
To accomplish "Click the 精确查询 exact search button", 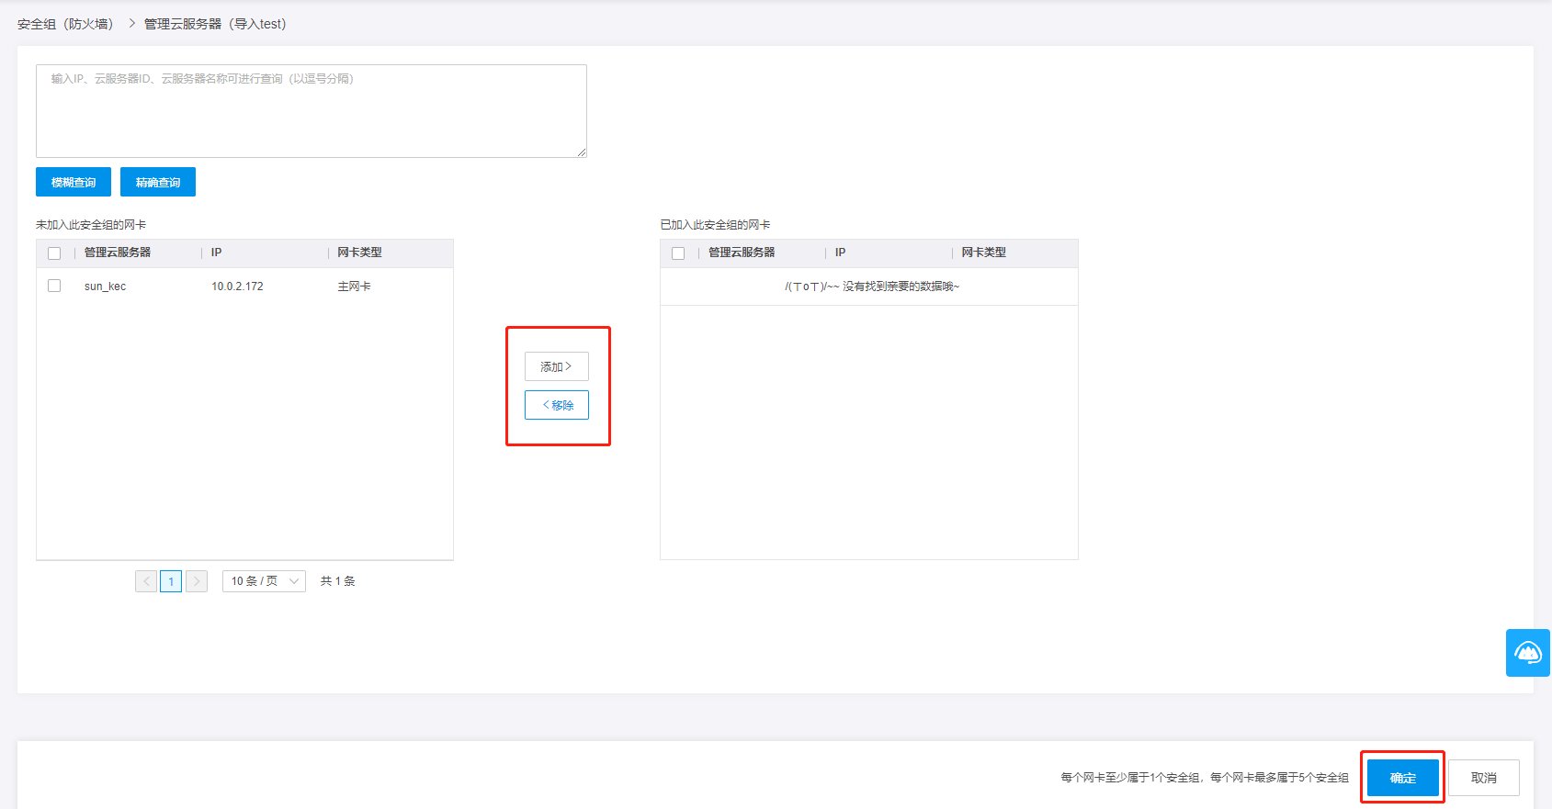I will click(x=158, y=182).
